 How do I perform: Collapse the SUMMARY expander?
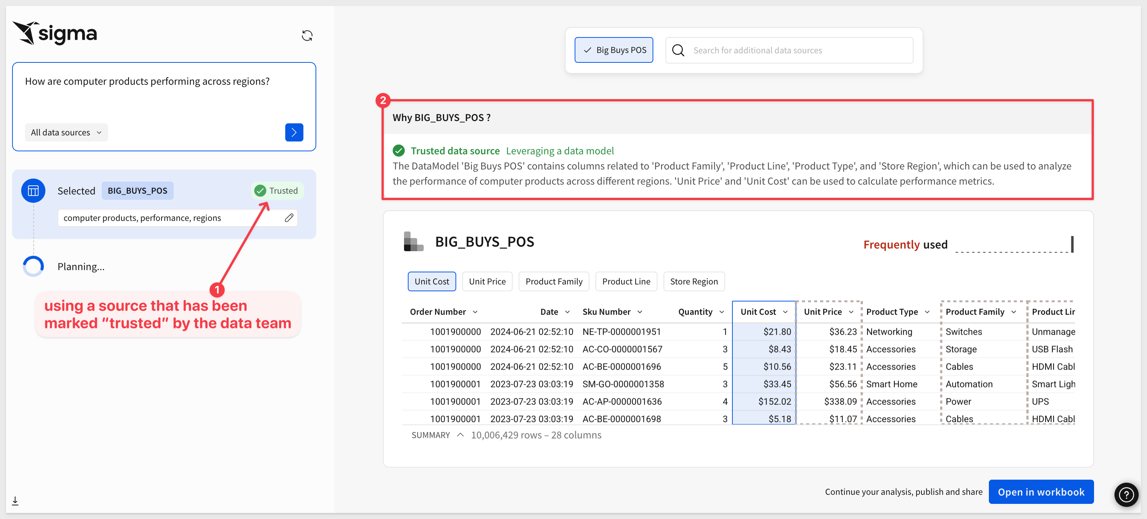460,435
